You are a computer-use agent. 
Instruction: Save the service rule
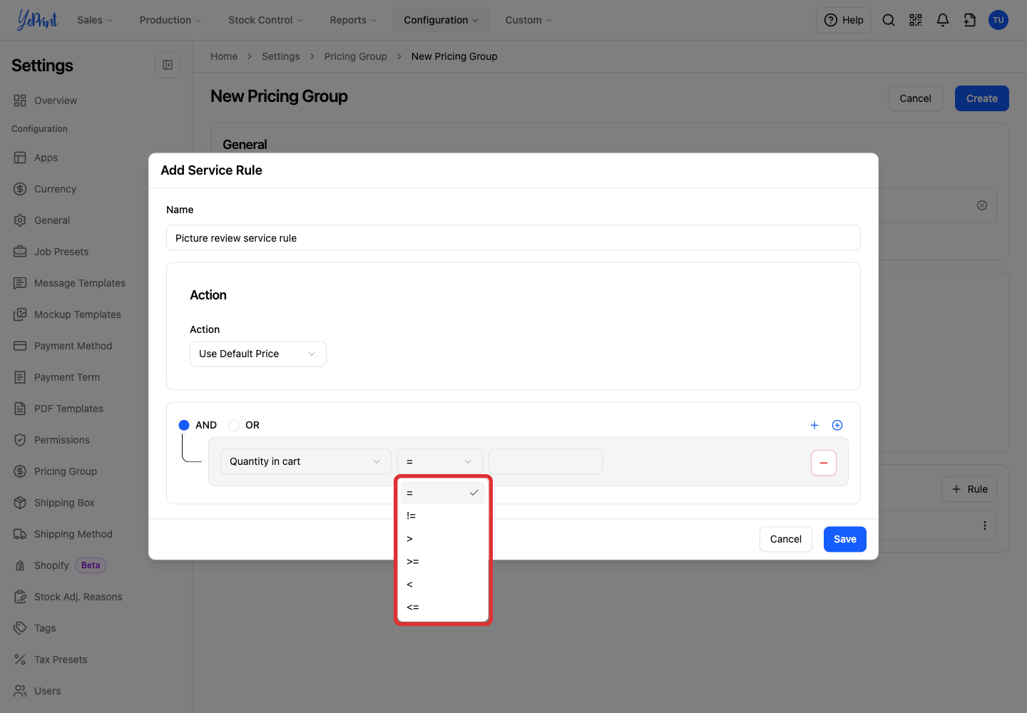coord(845,539)
